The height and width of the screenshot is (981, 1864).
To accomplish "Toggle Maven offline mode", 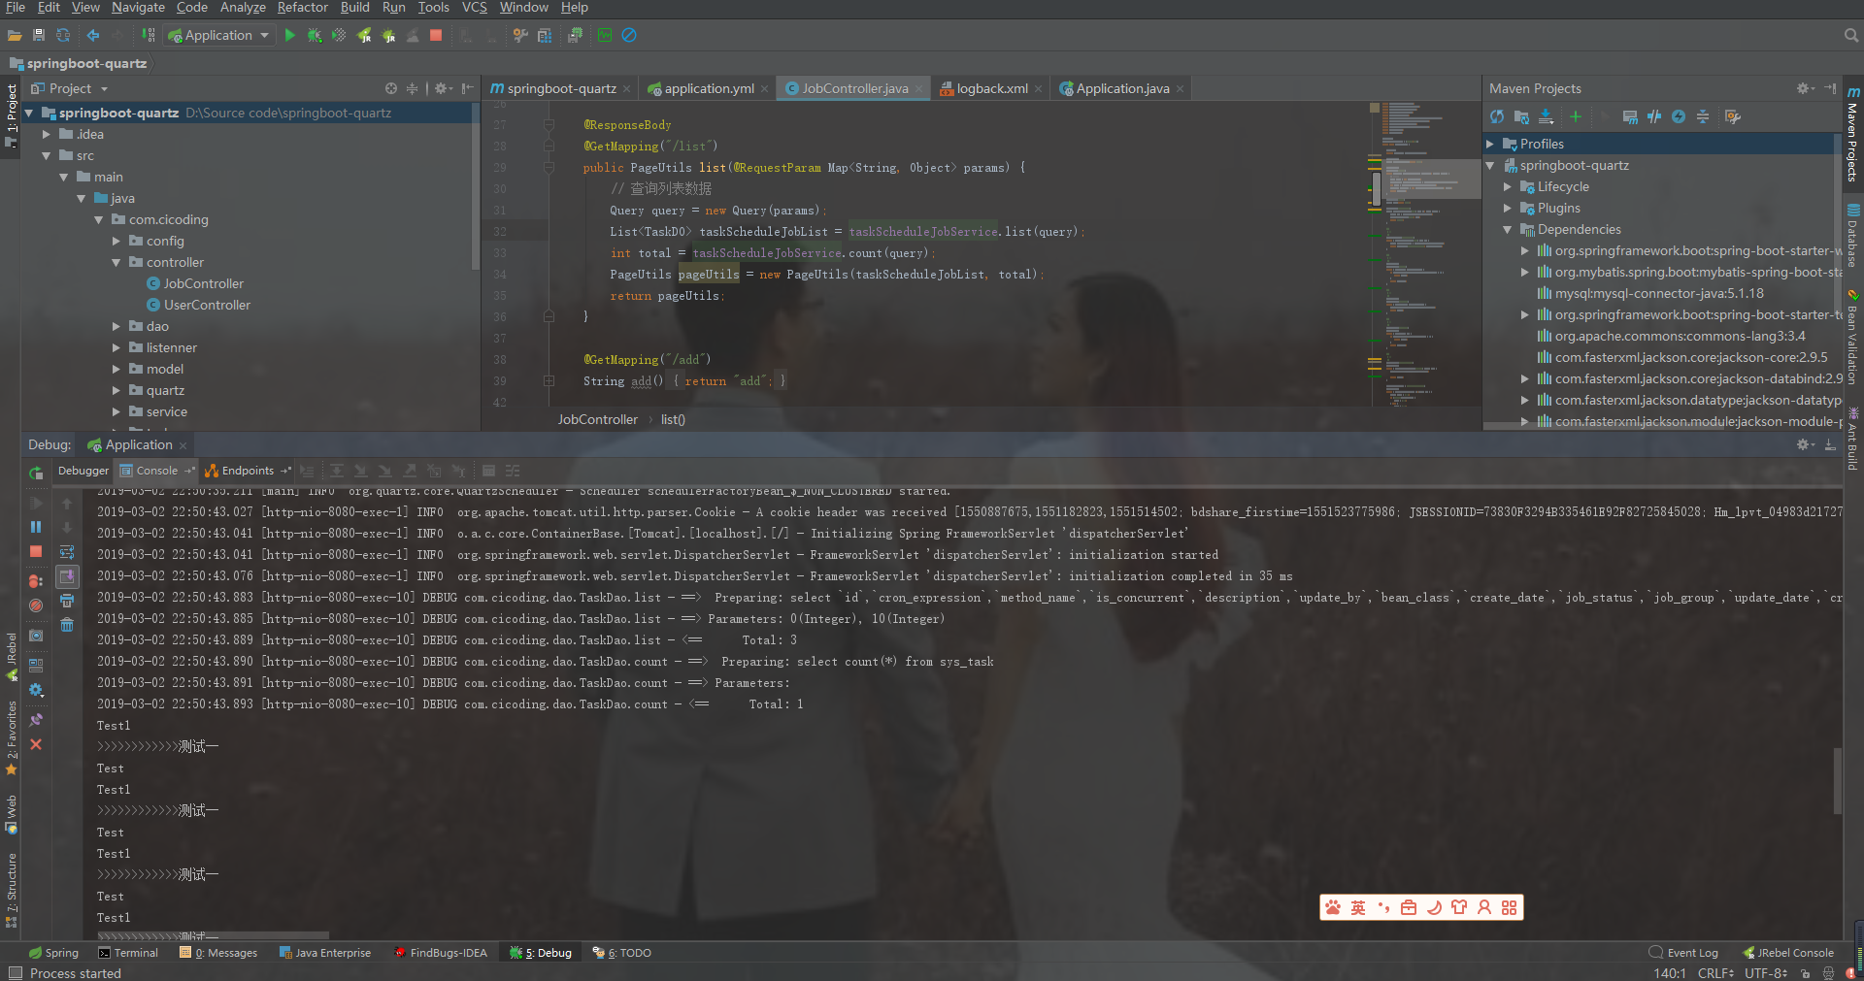I will (x=1654, y=116).
